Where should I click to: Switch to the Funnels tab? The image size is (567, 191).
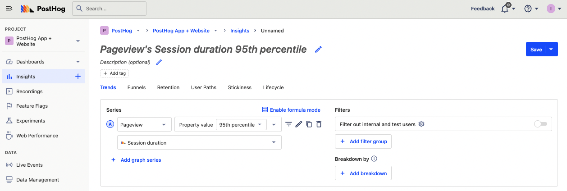(x=137, y=87)
